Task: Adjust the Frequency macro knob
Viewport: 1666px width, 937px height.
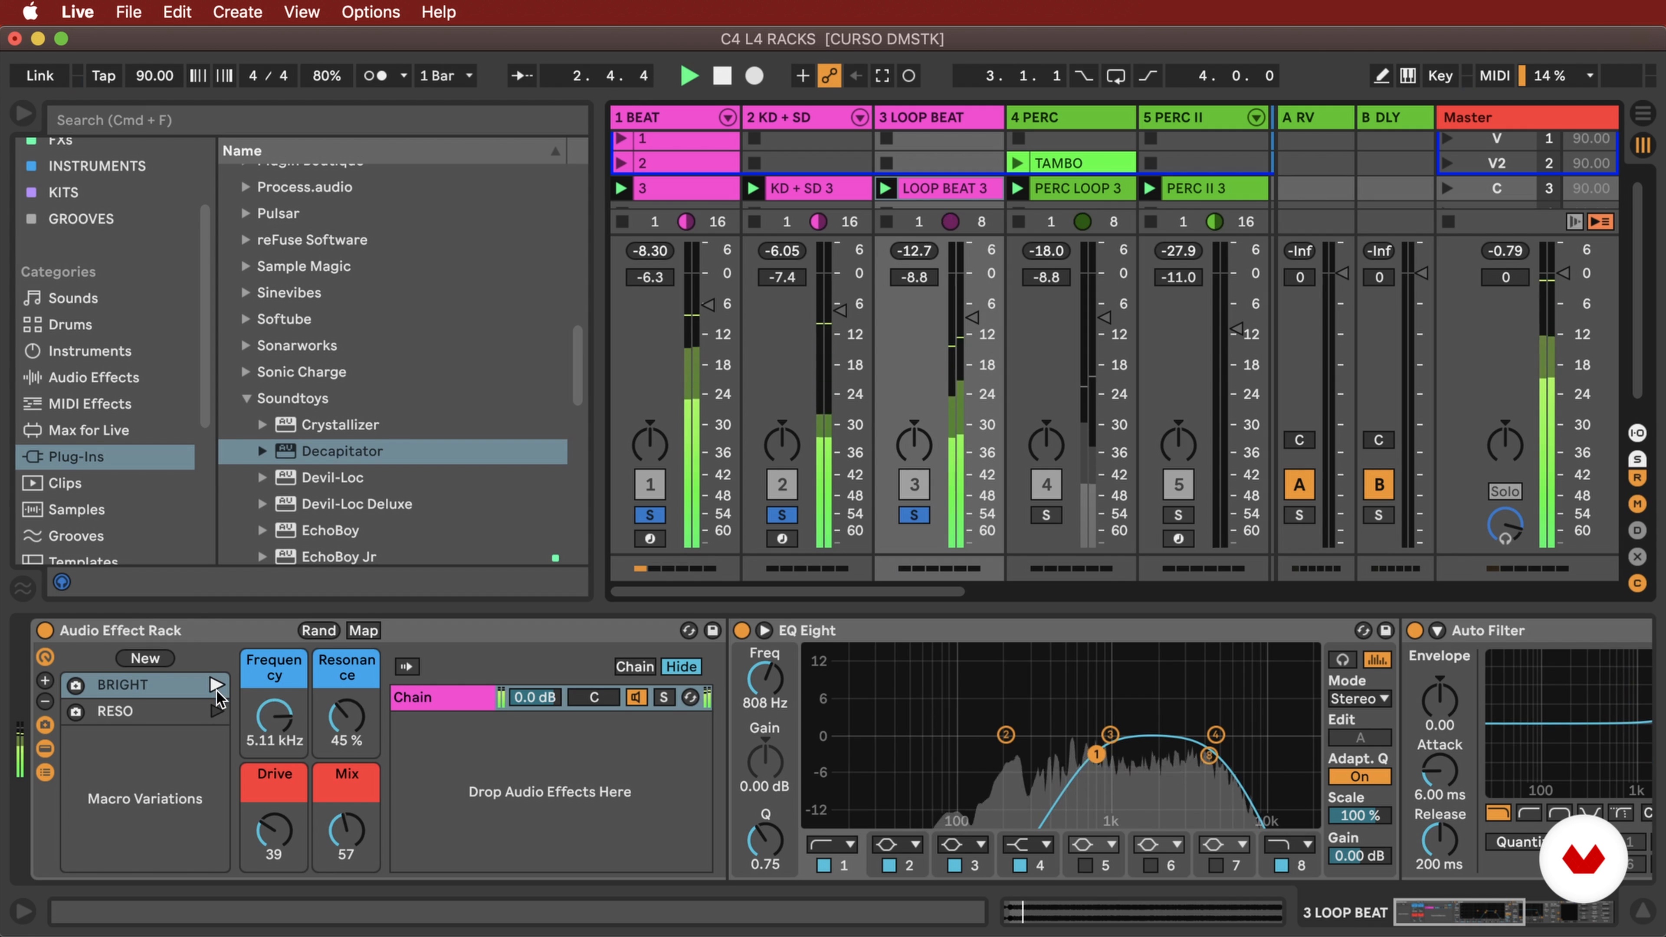Action: point(274,717)
